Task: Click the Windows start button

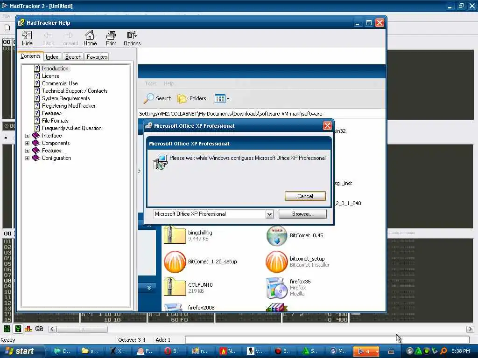Action: point(20,351)
